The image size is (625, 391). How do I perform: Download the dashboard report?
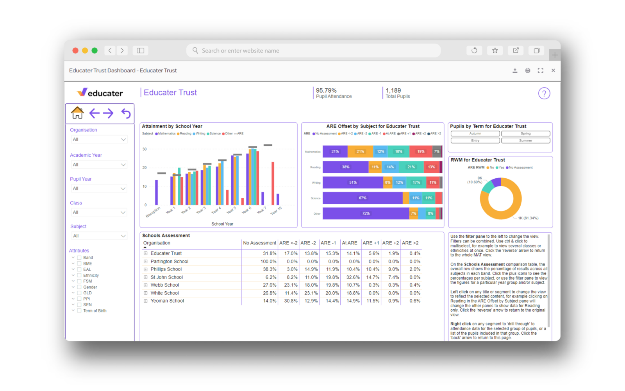(515, 70)
